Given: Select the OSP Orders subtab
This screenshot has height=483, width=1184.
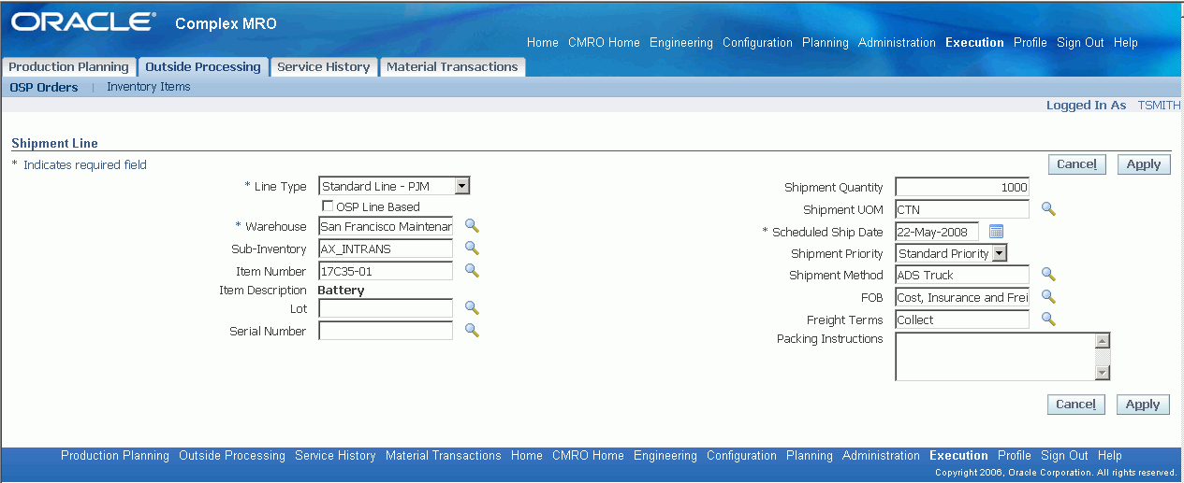Looking at the screenshot, I should [44, 87].
